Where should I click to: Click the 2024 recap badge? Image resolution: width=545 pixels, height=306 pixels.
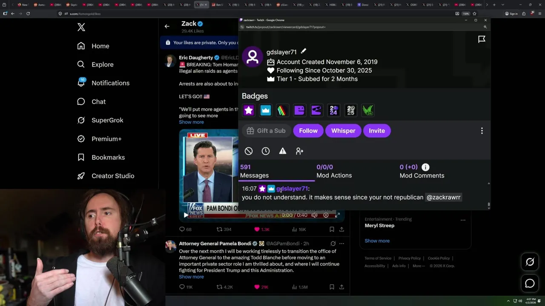point(333,110)
